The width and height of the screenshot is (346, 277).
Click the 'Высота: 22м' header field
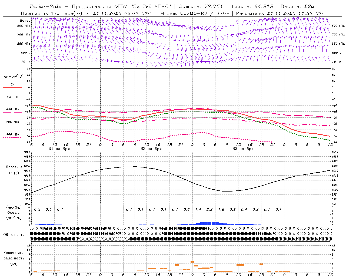coord(297,6)
